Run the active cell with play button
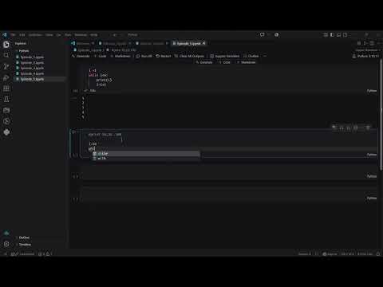Viewport: 383px width, 287px height. 73,132
